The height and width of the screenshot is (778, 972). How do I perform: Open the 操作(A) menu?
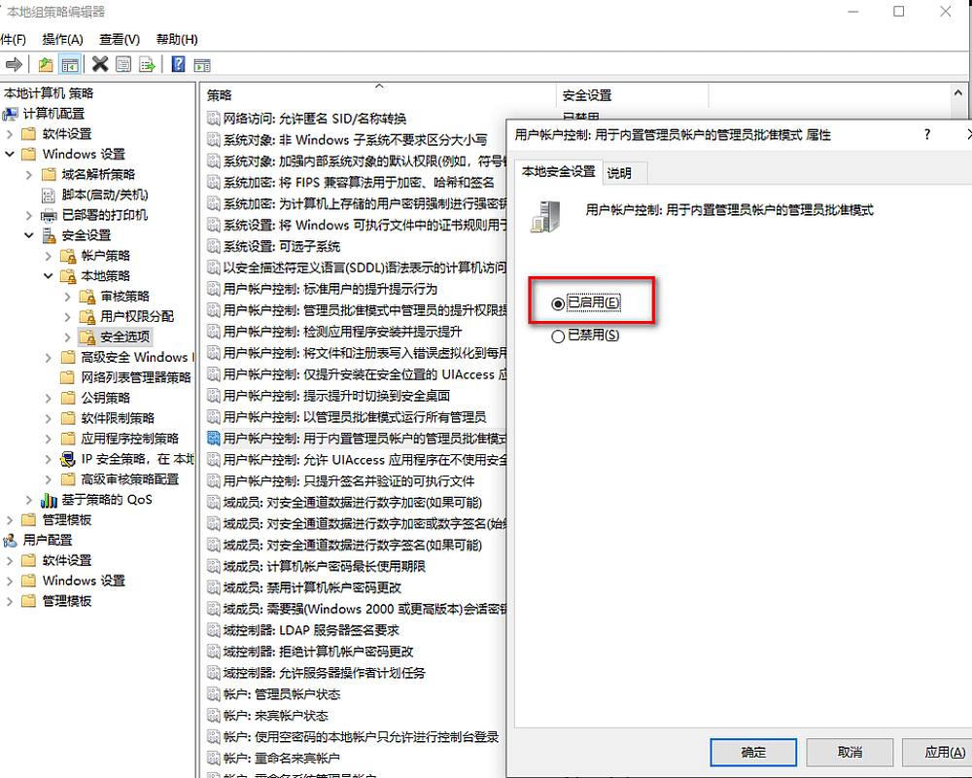[x=62, y=39]
